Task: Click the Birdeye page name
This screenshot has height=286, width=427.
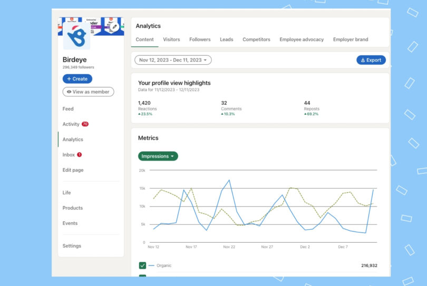Action: [x=75, y=60]
